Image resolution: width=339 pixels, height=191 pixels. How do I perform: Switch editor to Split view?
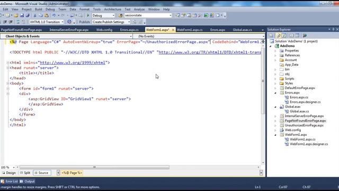click(25, 173)
